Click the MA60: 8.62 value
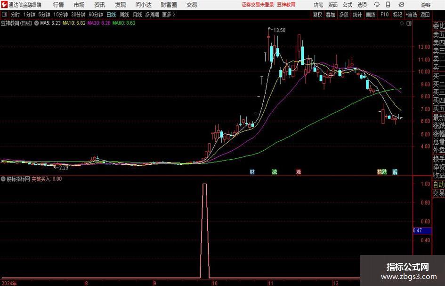This screenshot has width=445, height=286. (124, 23)
